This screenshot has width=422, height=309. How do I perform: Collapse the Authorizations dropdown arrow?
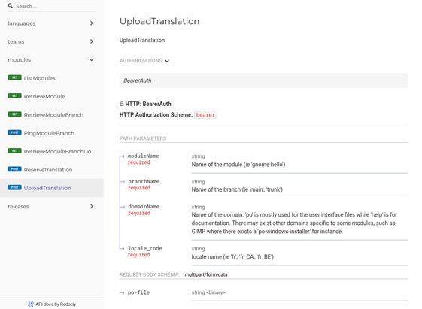tap(167, 61)
